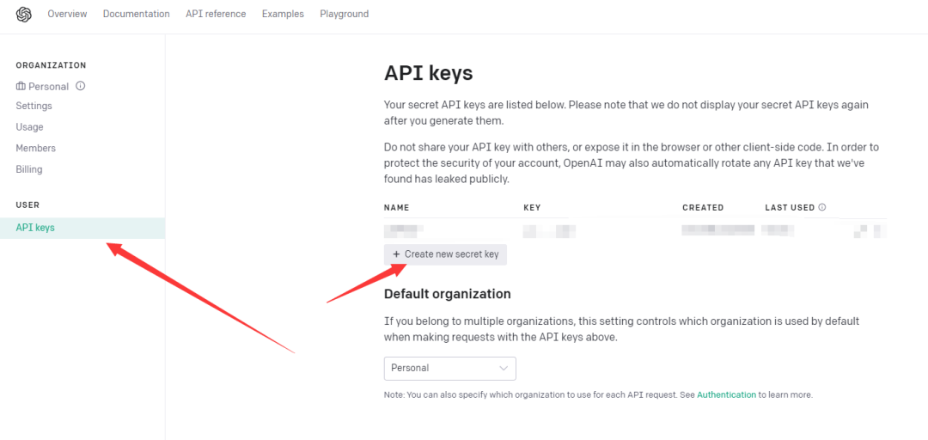Click the OpenAI logo icon
Screen dimensions: 928x440
click(24, 15)
